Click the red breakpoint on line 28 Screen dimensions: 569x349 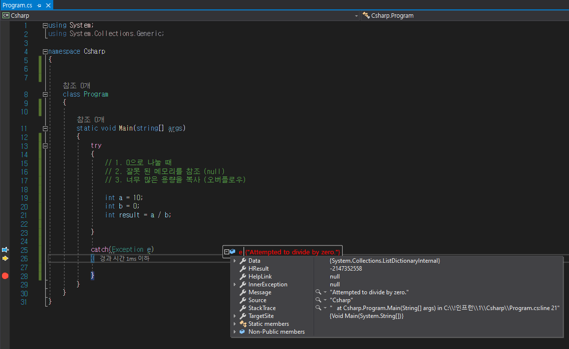point(5,276)
